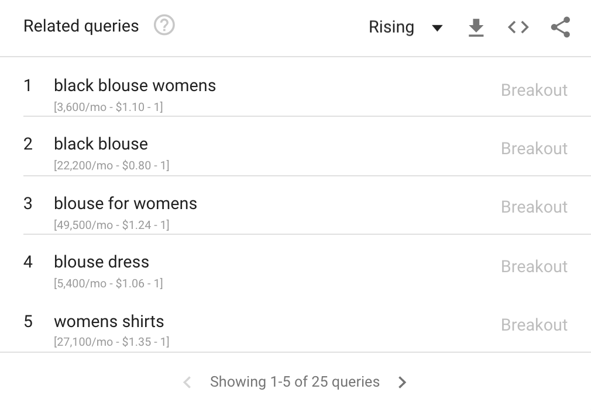
Task: Open the Related queries help icon
Action: [164, 26]
